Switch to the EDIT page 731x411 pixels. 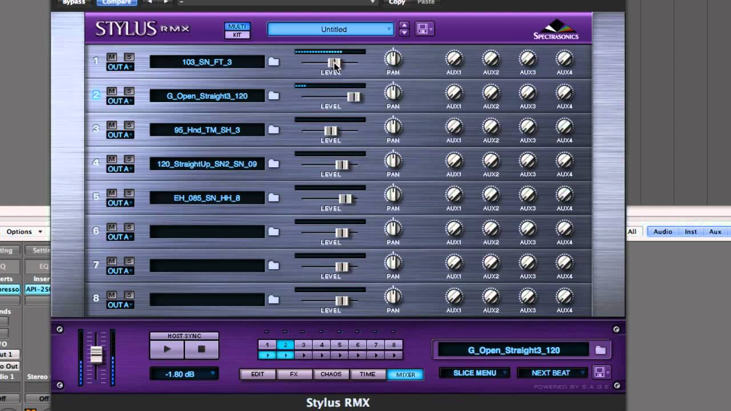coord(258,374)
